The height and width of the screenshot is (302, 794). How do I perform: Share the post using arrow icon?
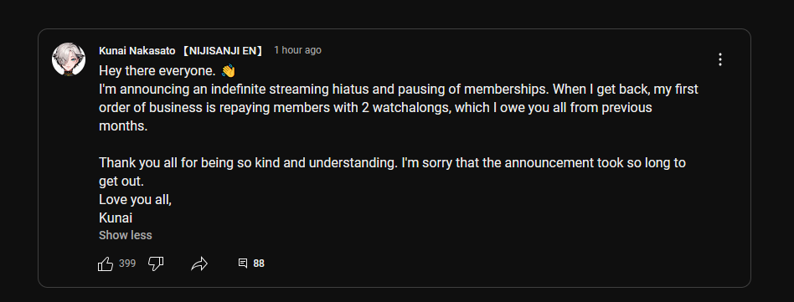[199, 264]
